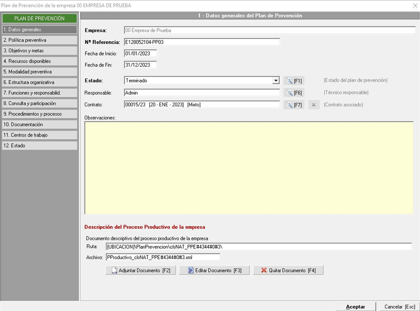Open 10. Documentación section
420x311 pixels.
pyautogui.click(x=39, y=124)
